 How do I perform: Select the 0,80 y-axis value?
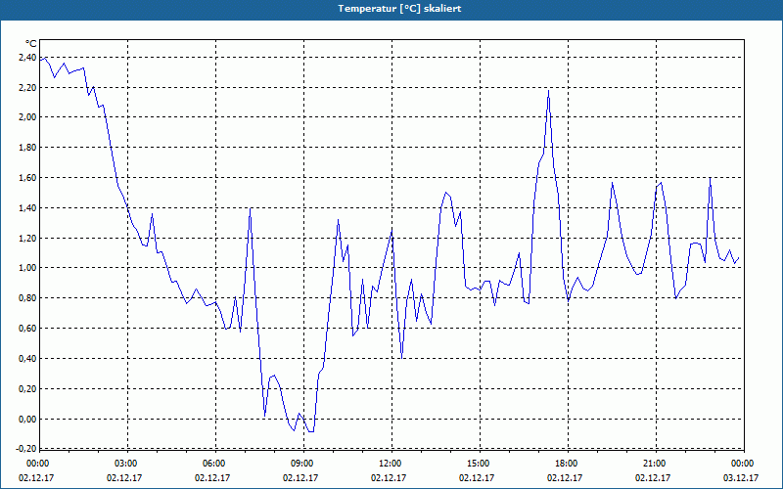27,298
